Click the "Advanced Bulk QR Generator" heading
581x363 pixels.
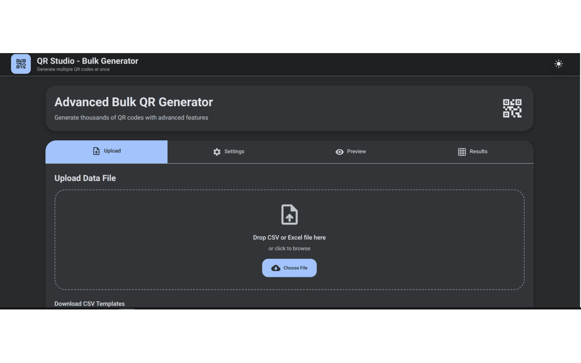coord(133,102)
